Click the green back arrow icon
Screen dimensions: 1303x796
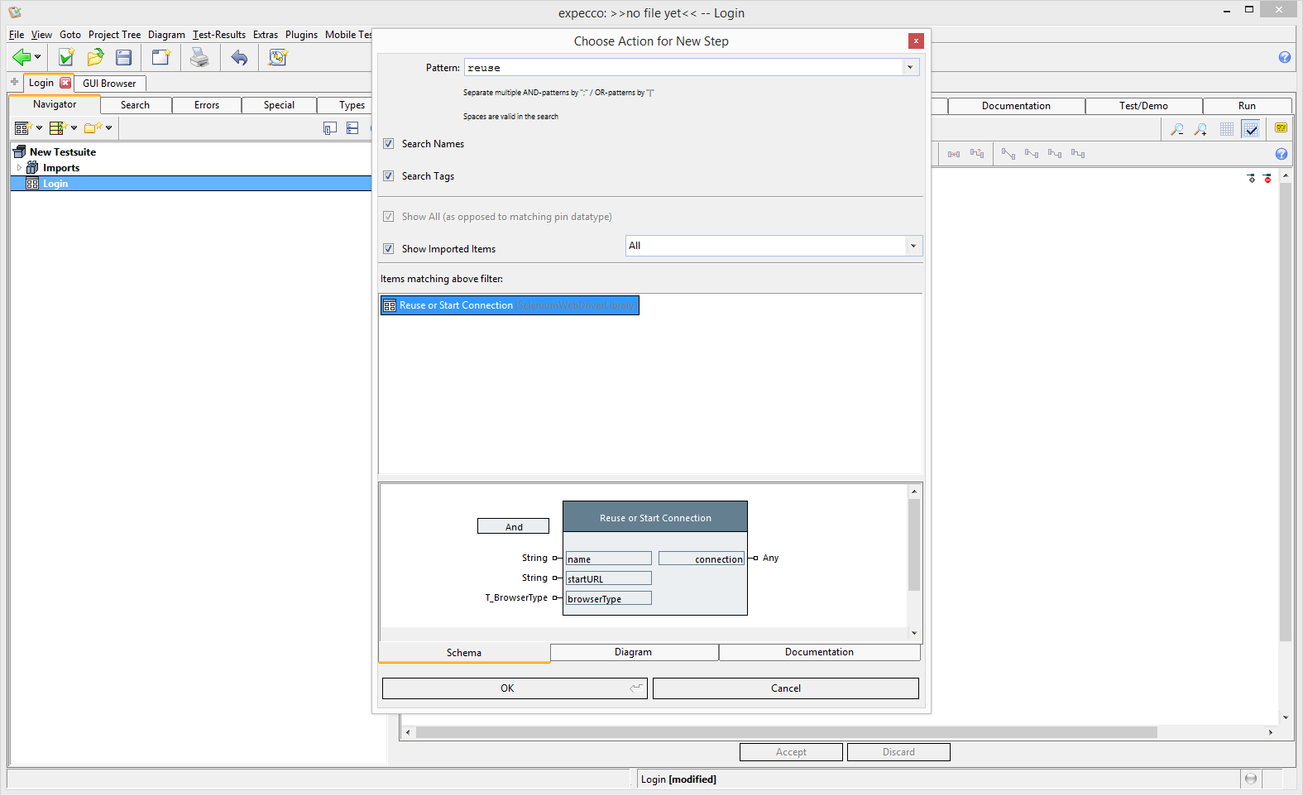pos(22,57)
